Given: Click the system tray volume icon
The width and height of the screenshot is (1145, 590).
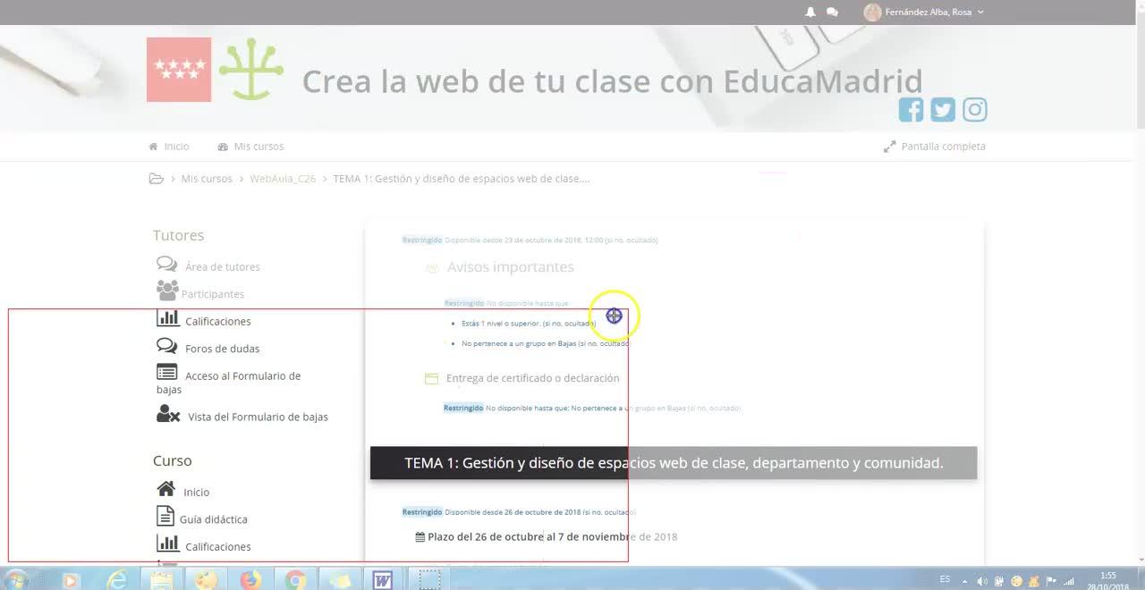Looking at the screenshot, I should coord(982,581).
